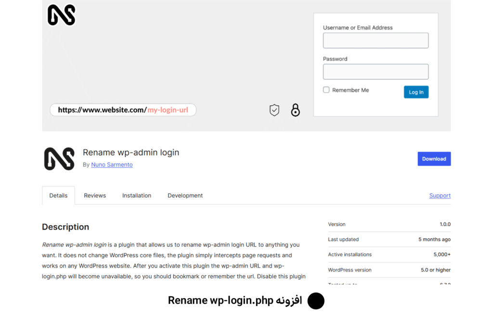Go to the Development tab
The width and height of the screenshot is (493, 318).
[x=185, y=196]
